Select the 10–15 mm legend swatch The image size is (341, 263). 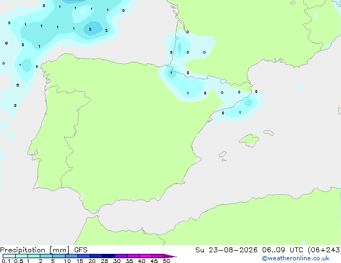pos(71,256)
